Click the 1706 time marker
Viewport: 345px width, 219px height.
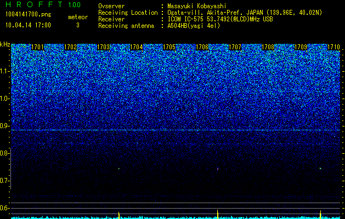tap(202, 47)
